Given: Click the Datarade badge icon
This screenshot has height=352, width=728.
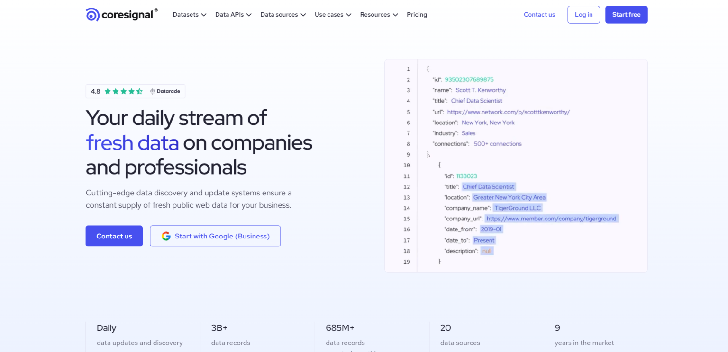Looking at the screenshot, I should pyautogui.click(x=153, y=91).
